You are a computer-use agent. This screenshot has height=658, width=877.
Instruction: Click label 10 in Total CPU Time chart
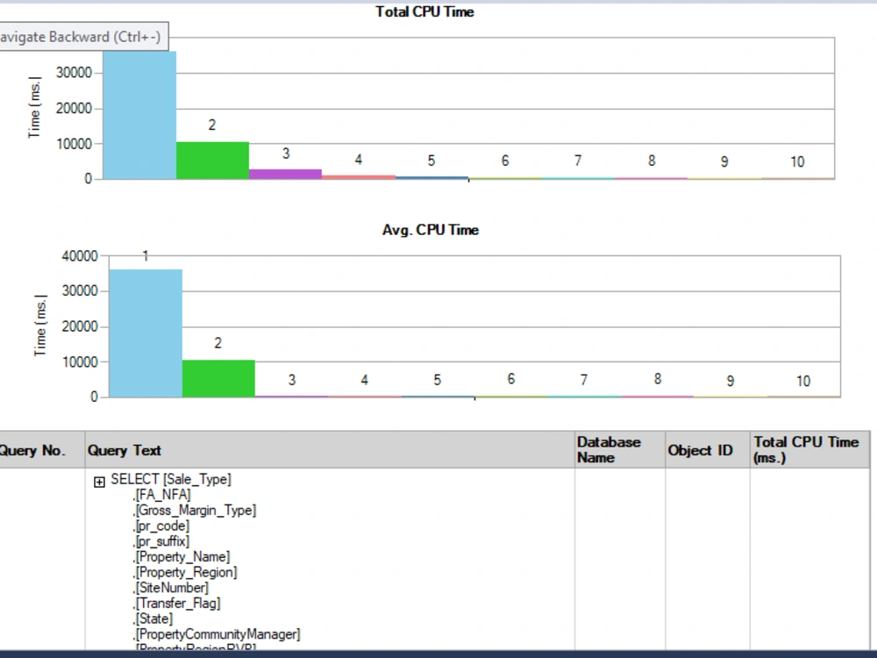click(797, 162)
